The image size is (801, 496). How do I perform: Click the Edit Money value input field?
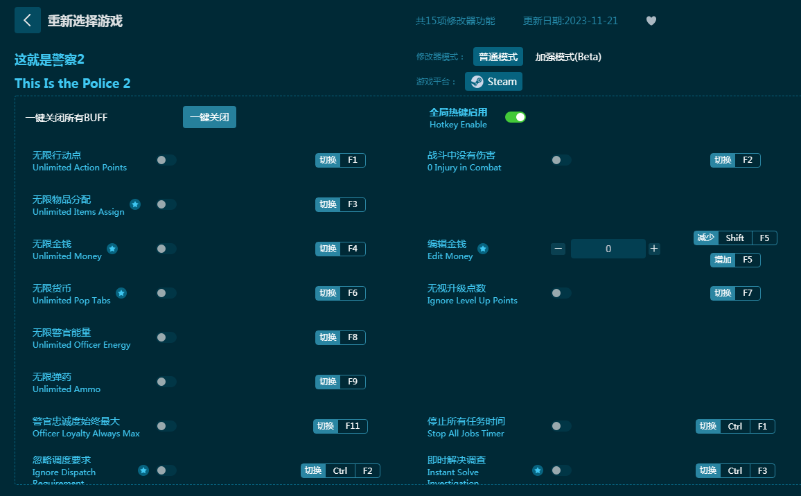pyautogui.click(x=608, y=249)
